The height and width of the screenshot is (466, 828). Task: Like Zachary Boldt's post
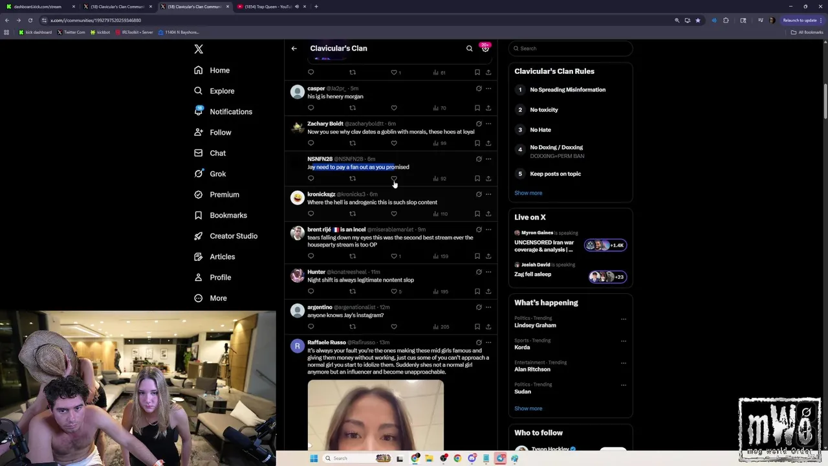tap(394, 143)
